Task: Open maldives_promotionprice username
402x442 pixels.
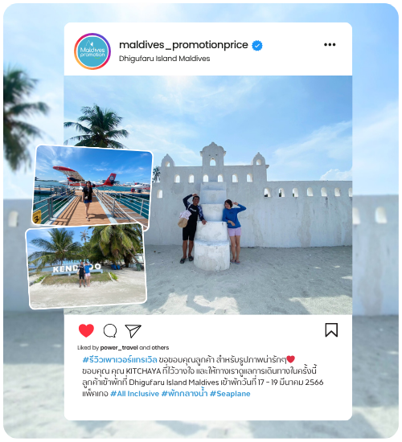Action: 183,45
